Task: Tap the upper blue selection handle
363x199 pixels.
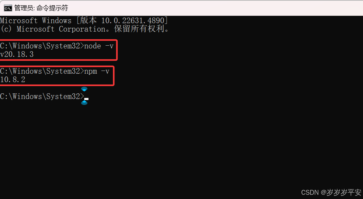Action: pyautogui.click(x=84, y=89)
